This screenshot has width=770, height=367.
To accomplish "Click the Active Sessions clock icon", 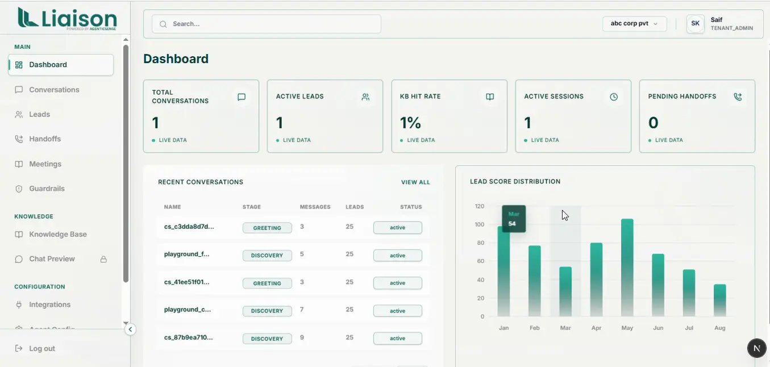I will (x=614, y=97).
